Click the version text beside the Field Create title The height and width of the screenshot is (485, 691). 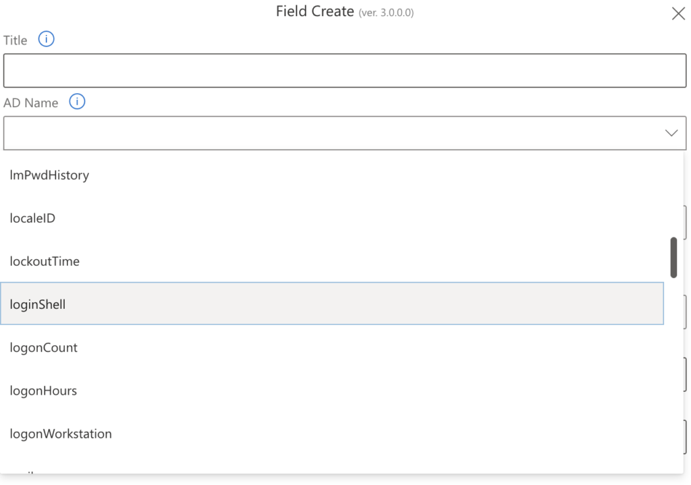pyautogui.click(x=387, y=12)
